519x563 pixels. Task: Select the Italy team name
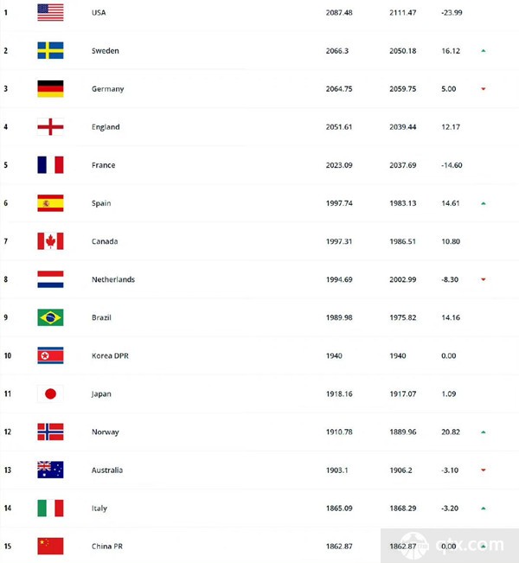(x=99, y=508)
